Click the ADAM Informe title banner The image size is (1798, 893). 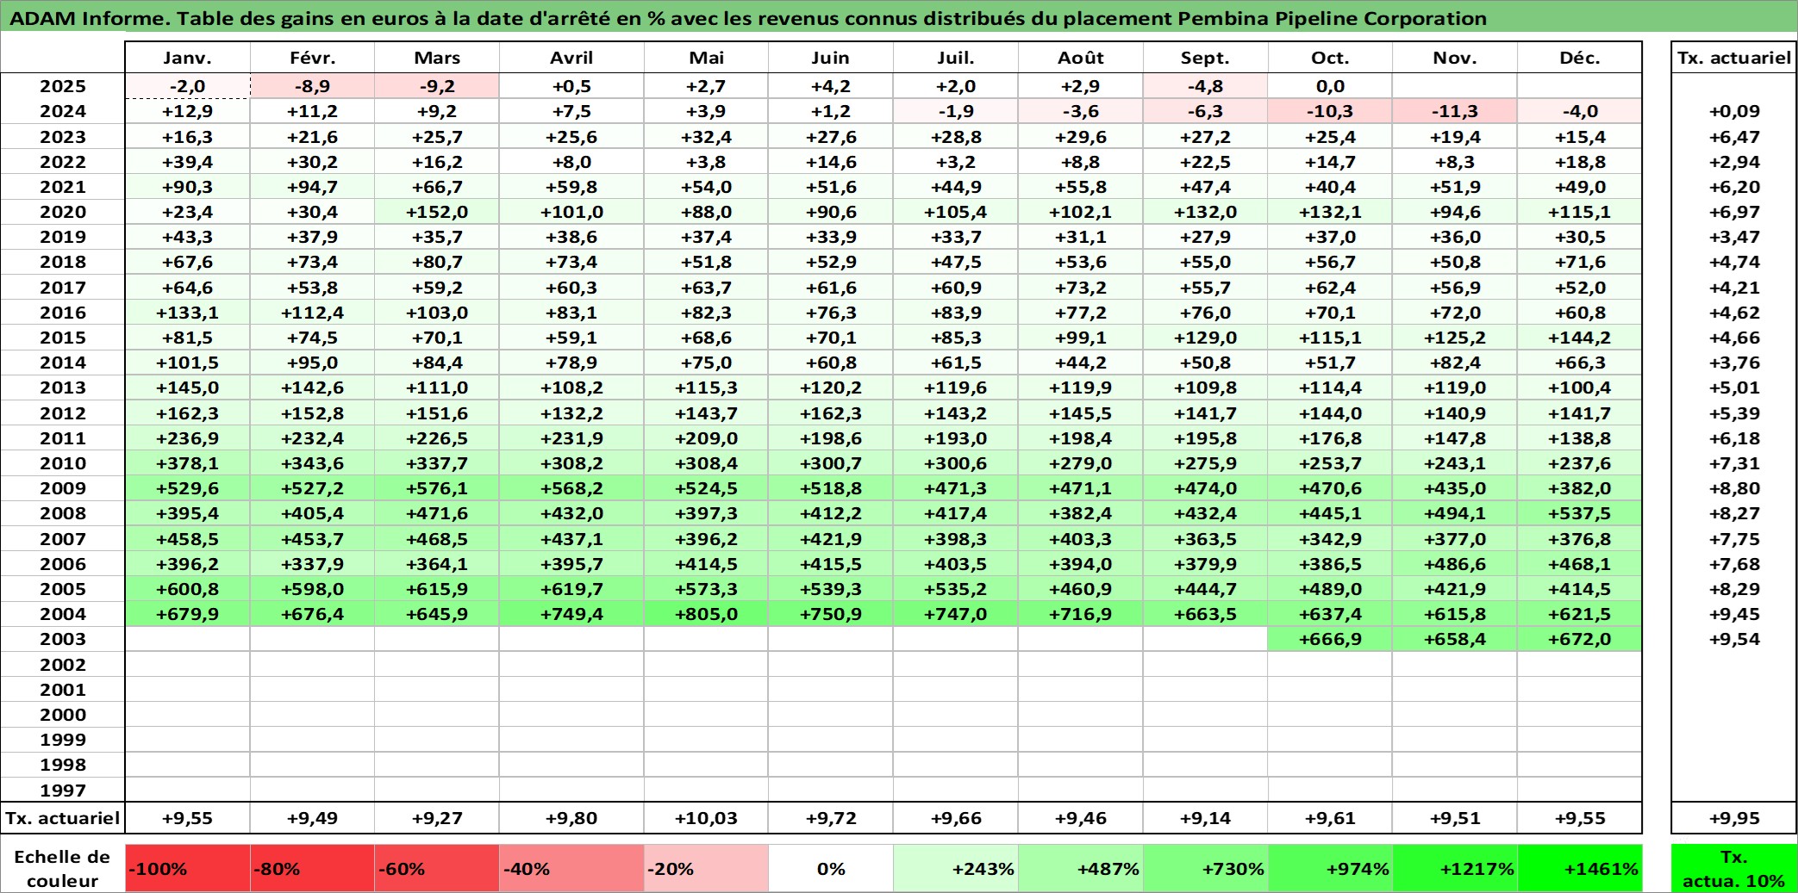[x=899, y=18]
